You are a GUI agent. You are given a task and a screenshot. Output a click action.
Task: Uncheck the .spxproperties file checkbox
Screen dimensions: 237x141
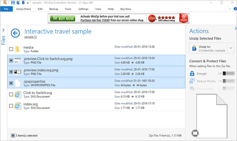pos(11,83)
